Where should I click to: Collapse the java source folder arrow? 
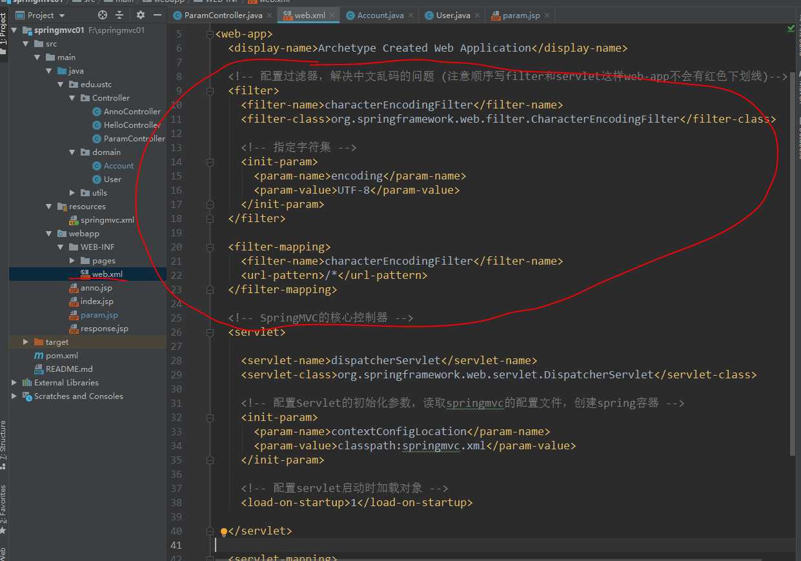tap(50, 71)
